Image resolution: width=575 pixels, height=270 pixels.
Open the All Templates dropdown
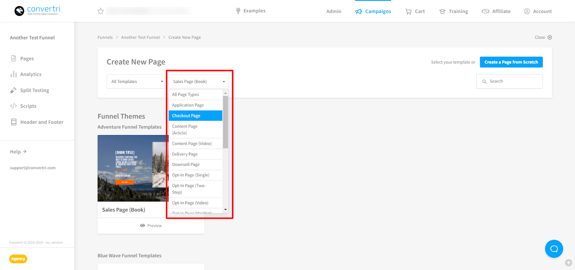pyautogui.click(x=137, y=82)
